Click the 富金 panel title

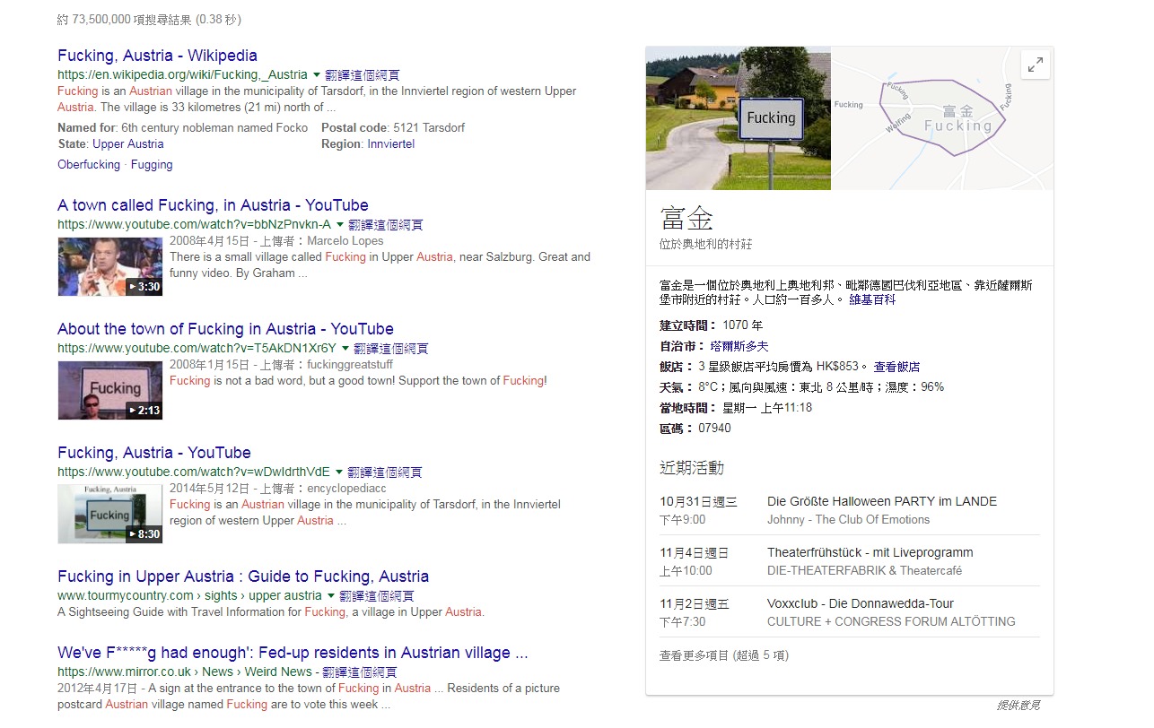click(x=686, y=218)
